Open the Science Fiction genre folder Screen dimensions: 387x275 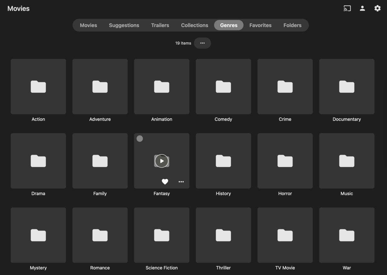tap(162, 235)
